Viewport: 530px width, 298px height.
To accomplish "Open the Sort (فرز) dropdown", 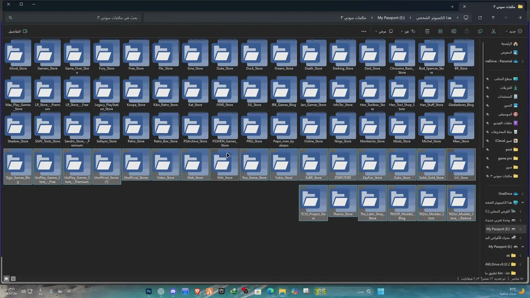I will 408,31.
